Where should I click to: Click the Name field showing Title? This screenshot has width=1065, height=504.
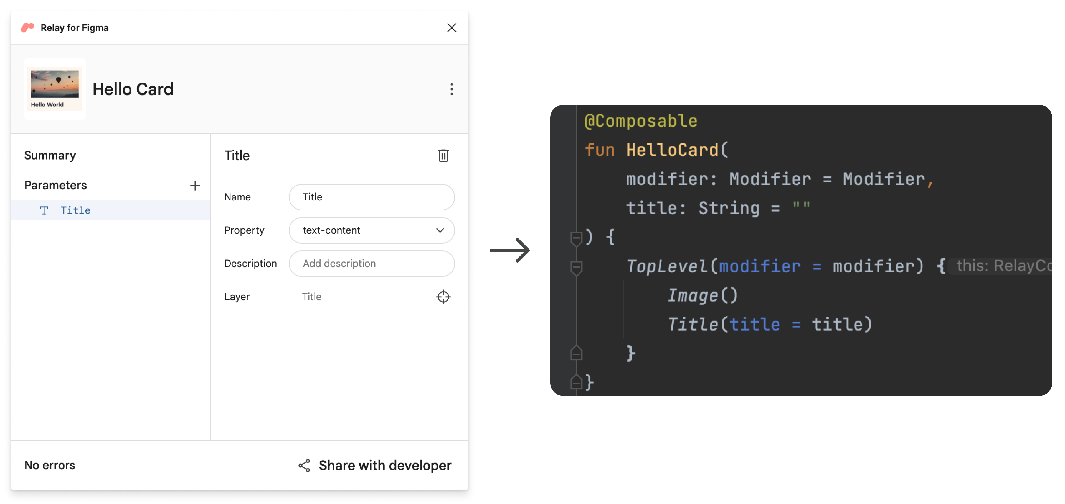(372, 197)
